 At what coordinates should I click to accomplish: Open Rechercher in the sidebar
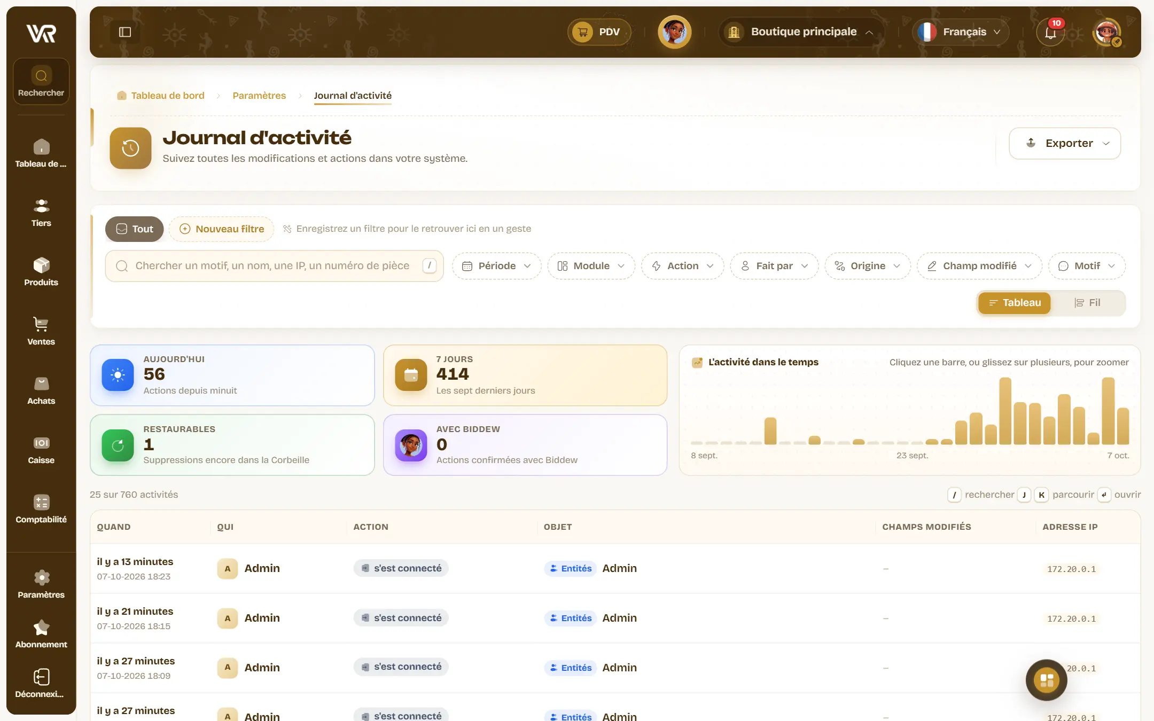pos(41,82)
